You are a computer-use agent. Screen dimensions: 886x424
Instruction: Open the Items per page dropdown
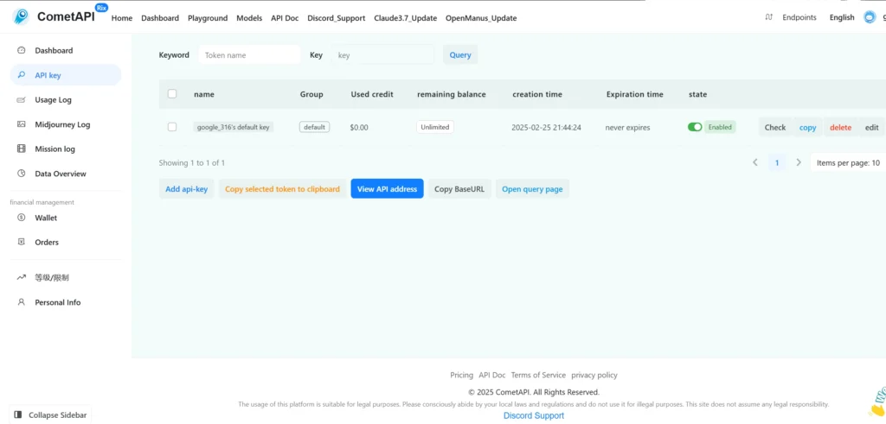click(848, 162)
